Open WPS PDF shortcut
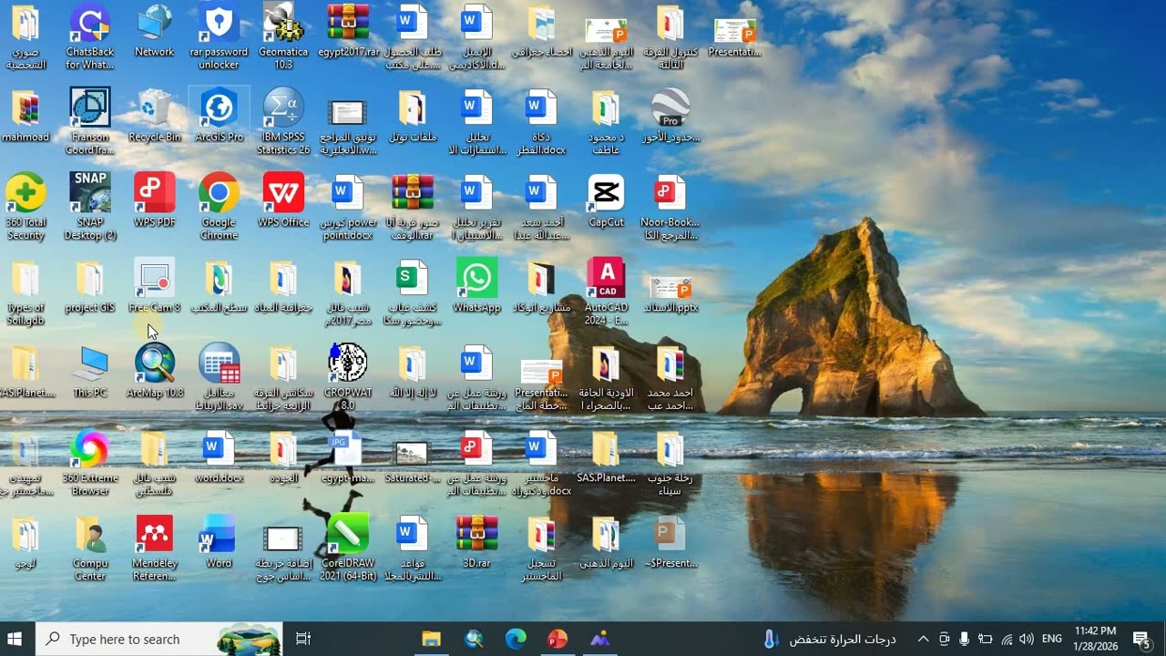Viewport: 1166px width, 656px height. pos(155,200)
